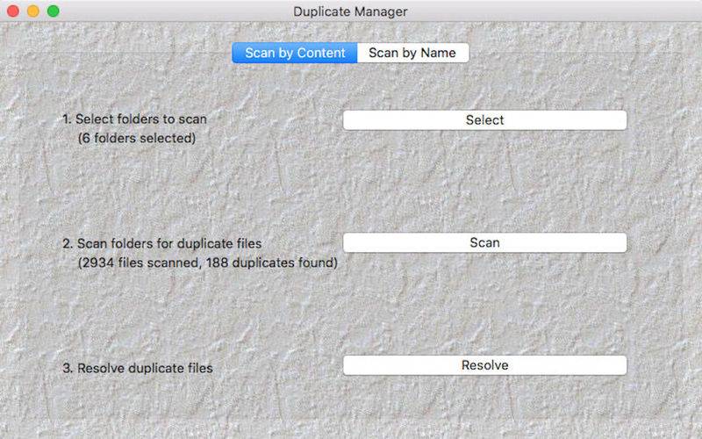Click '1. Select folders to scan' label
Viewport: 702px width, 439px height.
tap(135, 119)
